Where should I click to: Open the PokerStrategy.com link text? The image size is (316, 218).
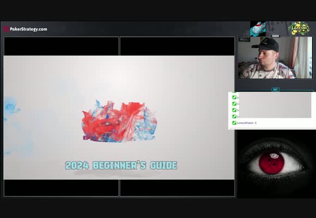click(x=28, y=29)
